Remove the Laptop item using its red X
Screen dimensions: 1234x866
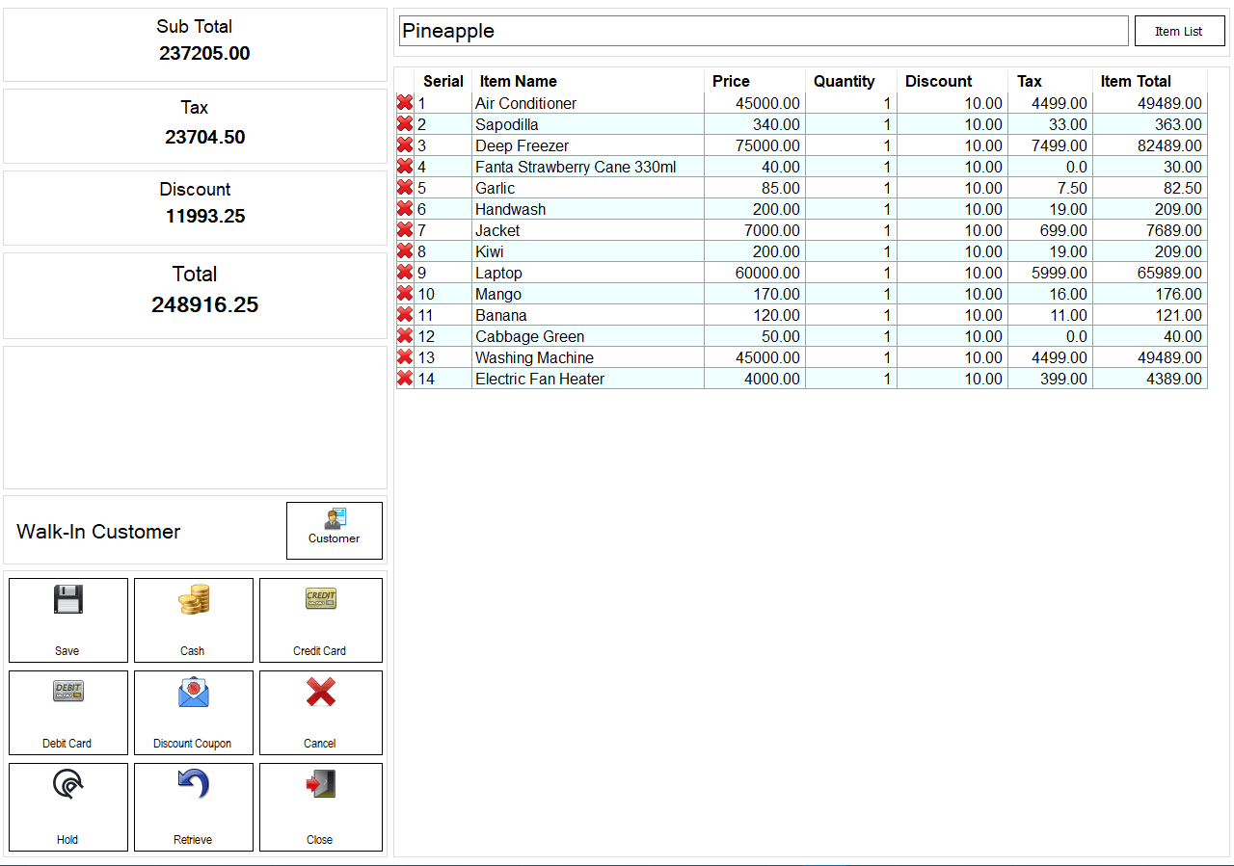pyautogui.click(x=405, y=273)
